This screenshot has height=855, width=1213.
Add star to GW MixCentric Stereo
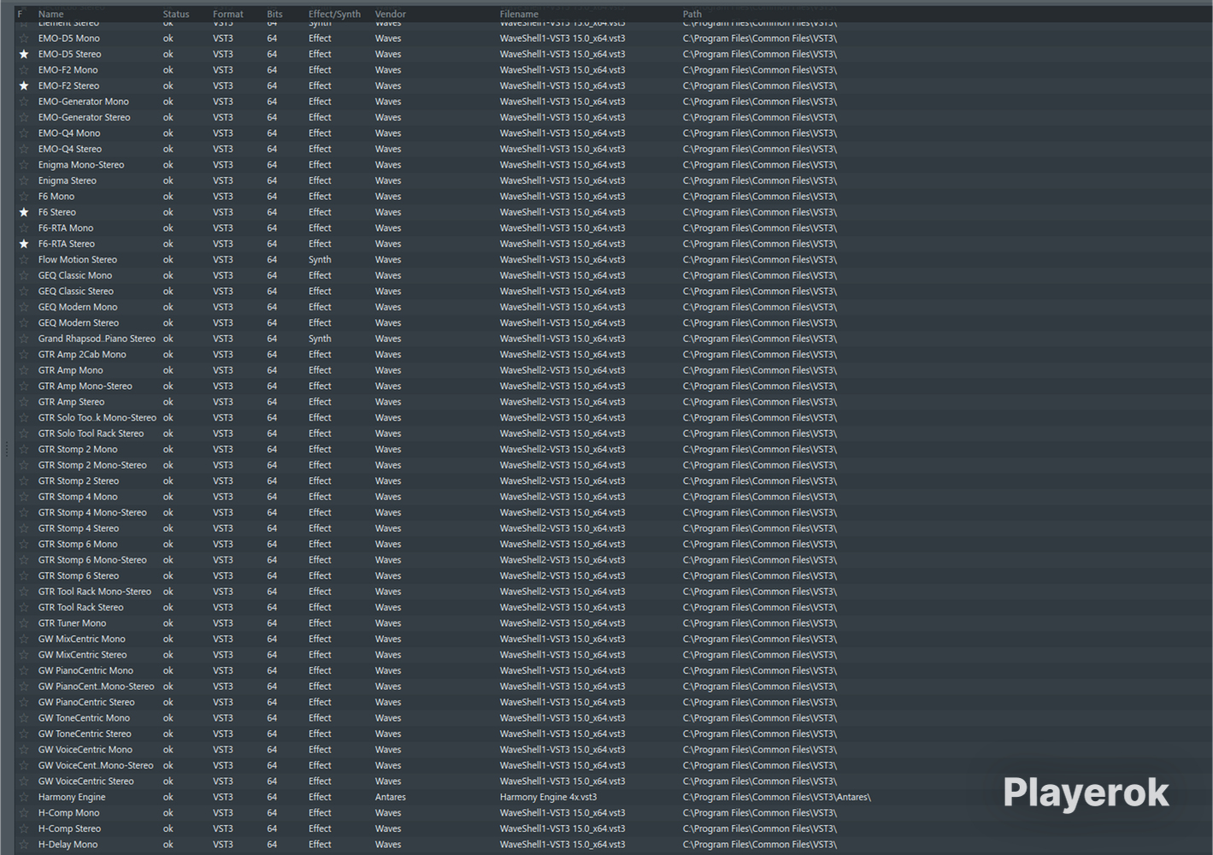pos(24,655)
